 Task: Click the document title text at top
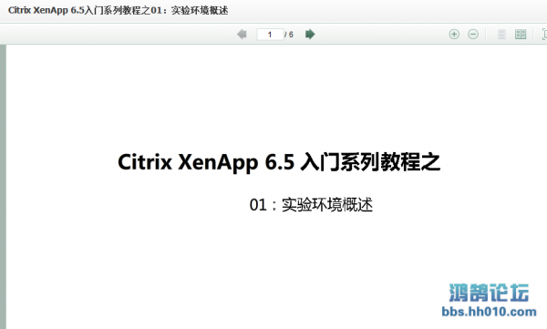119,10
